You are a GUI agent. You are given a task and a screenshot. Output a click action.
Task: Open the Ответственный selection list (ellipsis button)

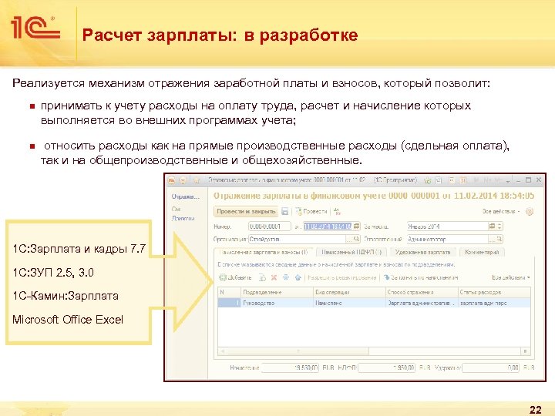click(492, 240)
